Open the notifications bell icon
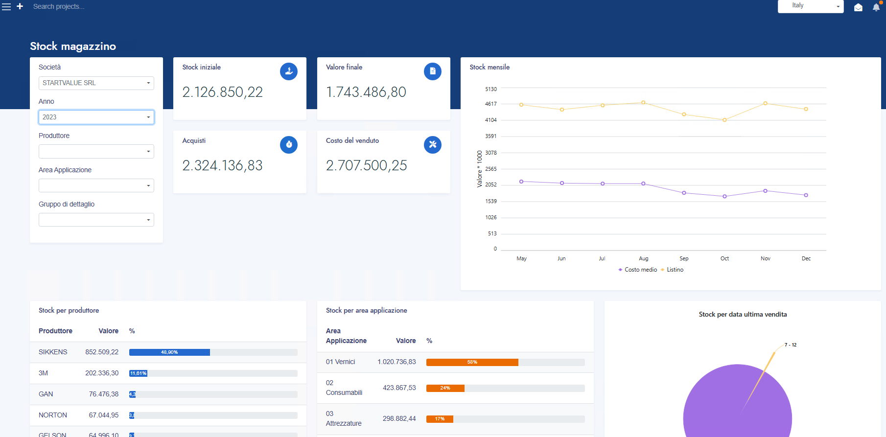Screen dimensions: 886x437 [876, 7]
